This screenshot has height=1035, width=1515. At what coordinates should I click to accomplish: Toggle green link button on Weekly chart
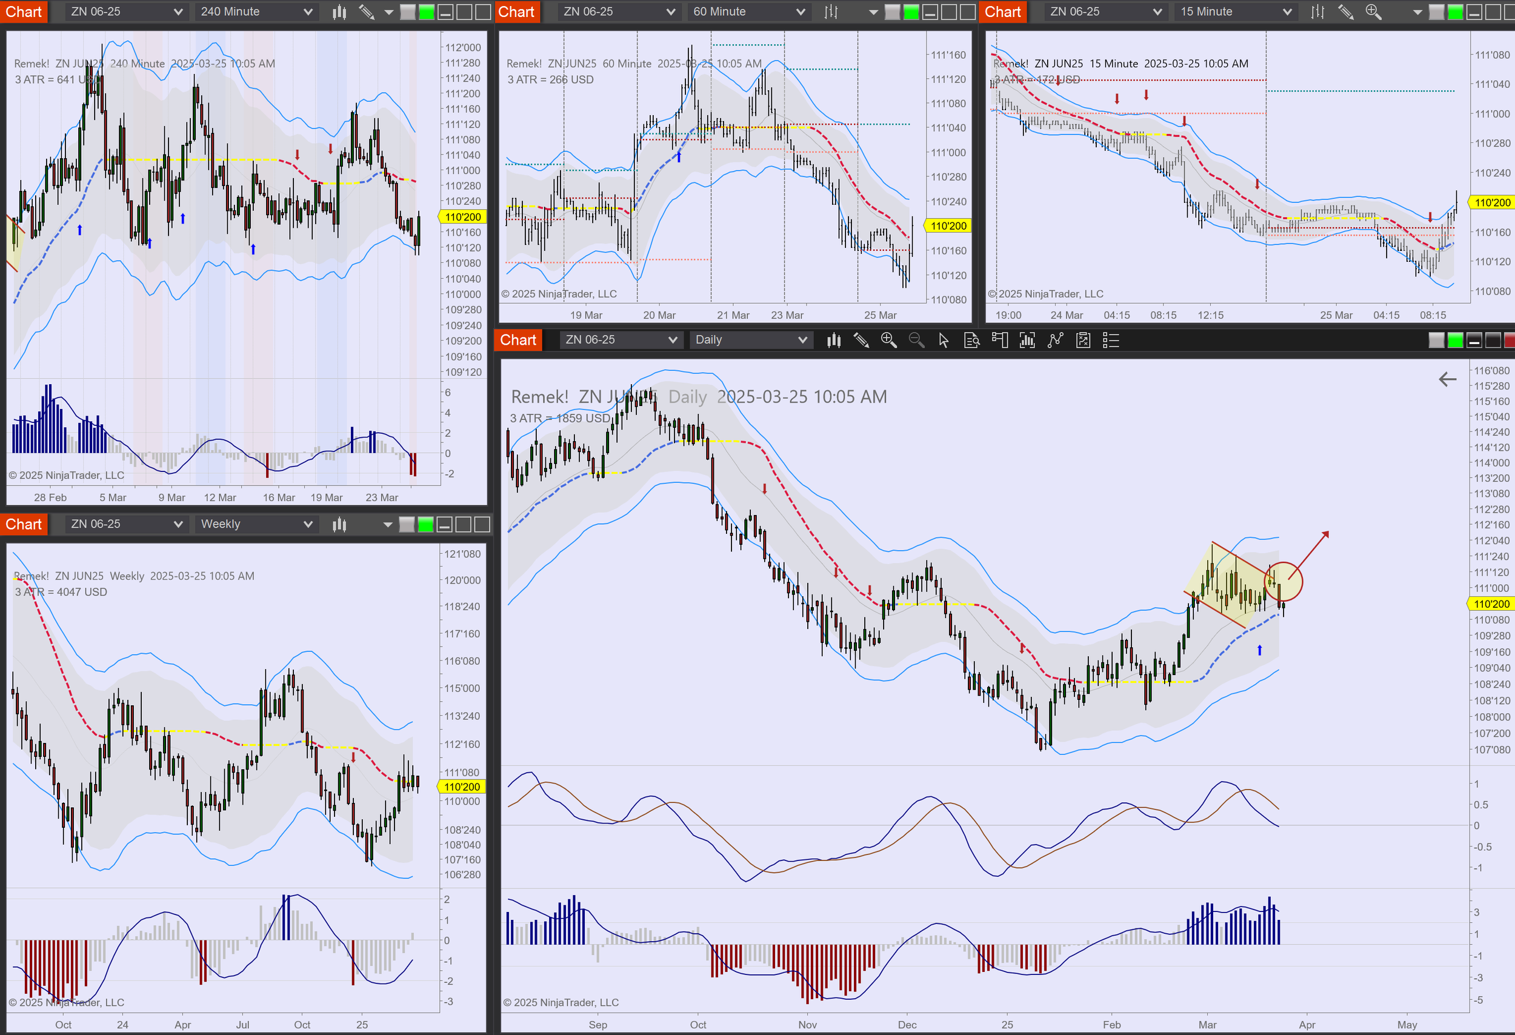click(425, 525)
